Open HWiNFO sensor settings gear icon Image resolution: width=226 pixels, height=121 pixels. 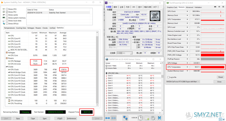[153, 118]
